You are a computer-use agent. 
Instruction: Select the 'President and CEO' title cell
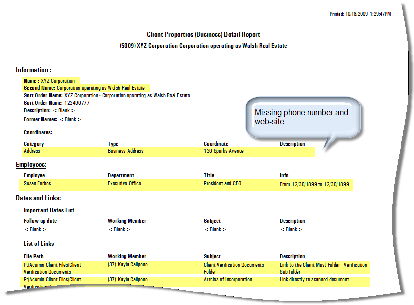[222, 184]
